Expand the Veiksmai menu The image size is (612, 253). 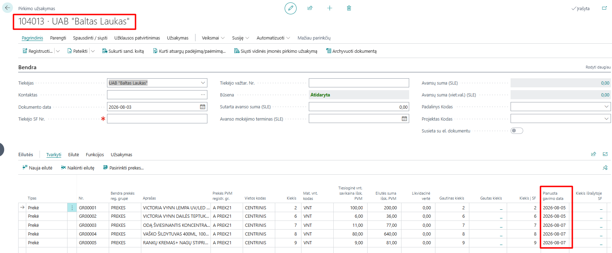click(213, 38)
